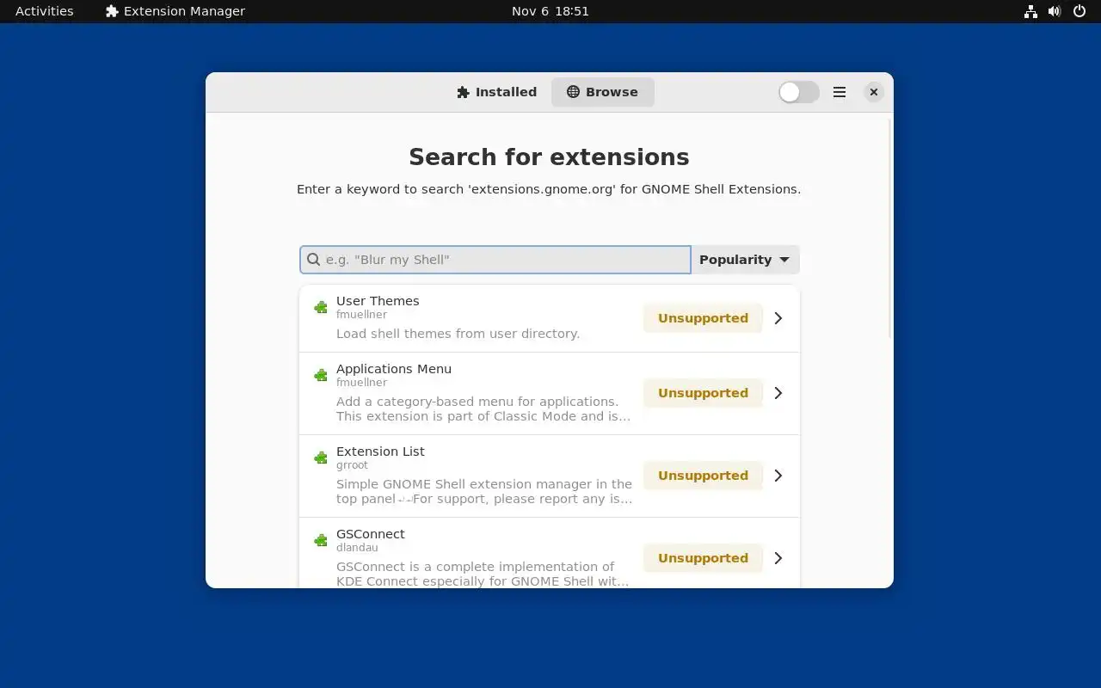Click the magnifier icon in search box

[314, 260]
